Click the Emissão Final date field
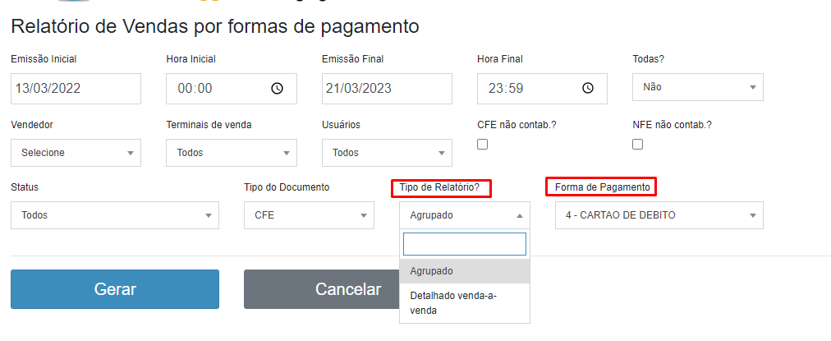This screenshot has height=341, width=831. [x=387, y=89]
